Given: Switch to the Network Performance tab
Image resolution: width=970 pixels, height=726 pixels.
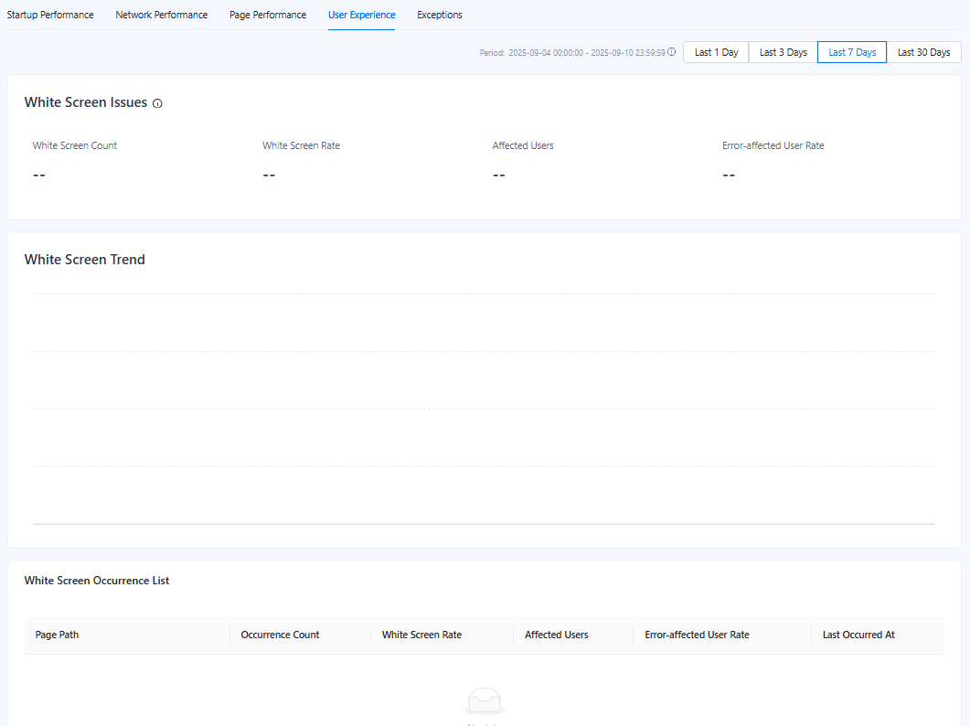Looking at the screenshot, I should 161,15.
